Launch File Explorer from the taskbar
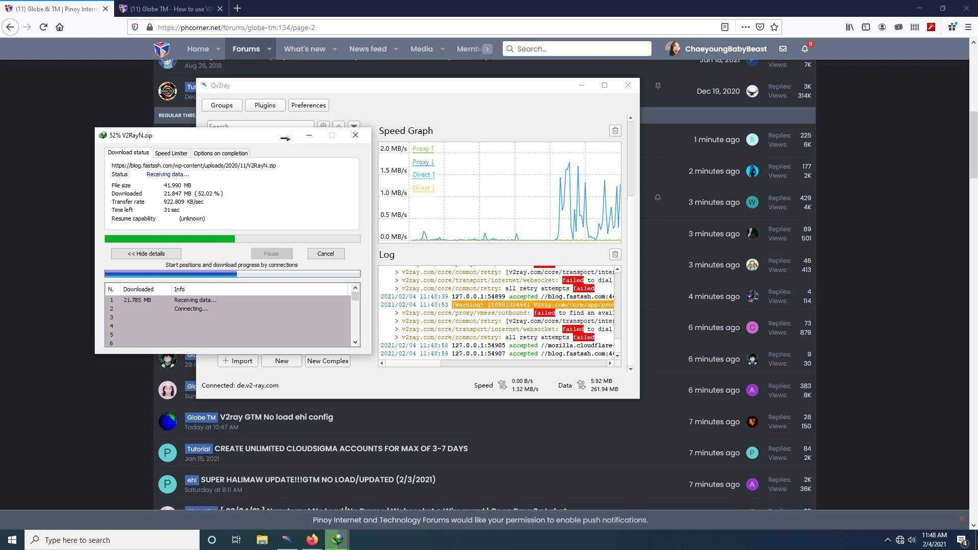 coord(262,540)
